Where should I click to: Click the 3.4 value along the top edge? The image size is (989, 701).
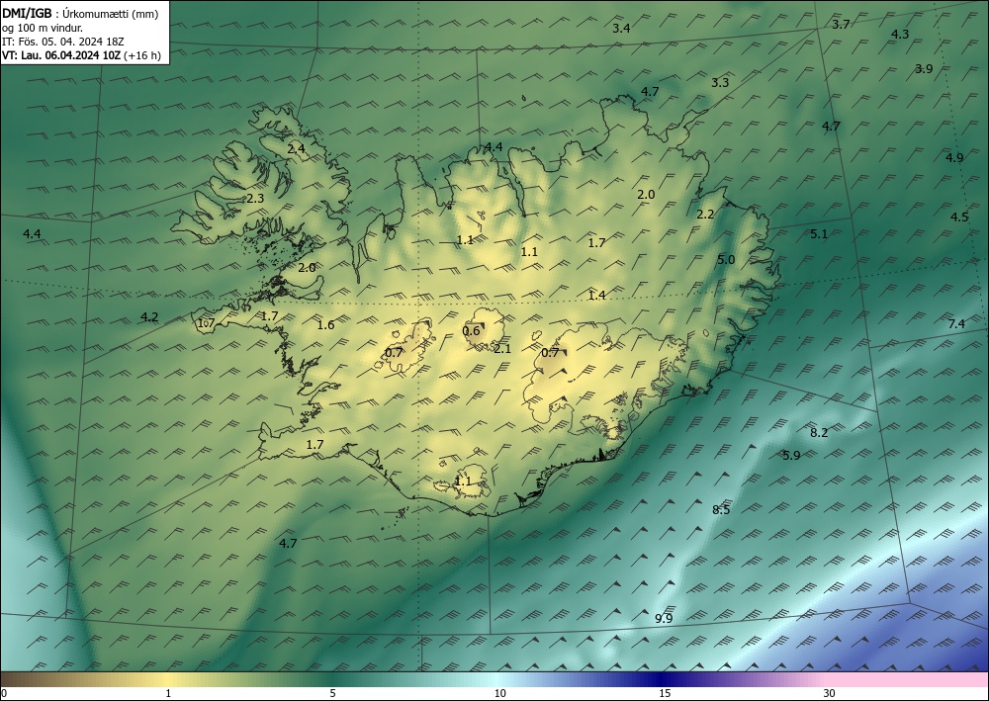(621, 28)
